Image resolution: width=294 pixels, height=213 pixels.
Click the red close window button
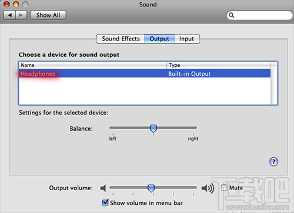[x=6, y=4]
